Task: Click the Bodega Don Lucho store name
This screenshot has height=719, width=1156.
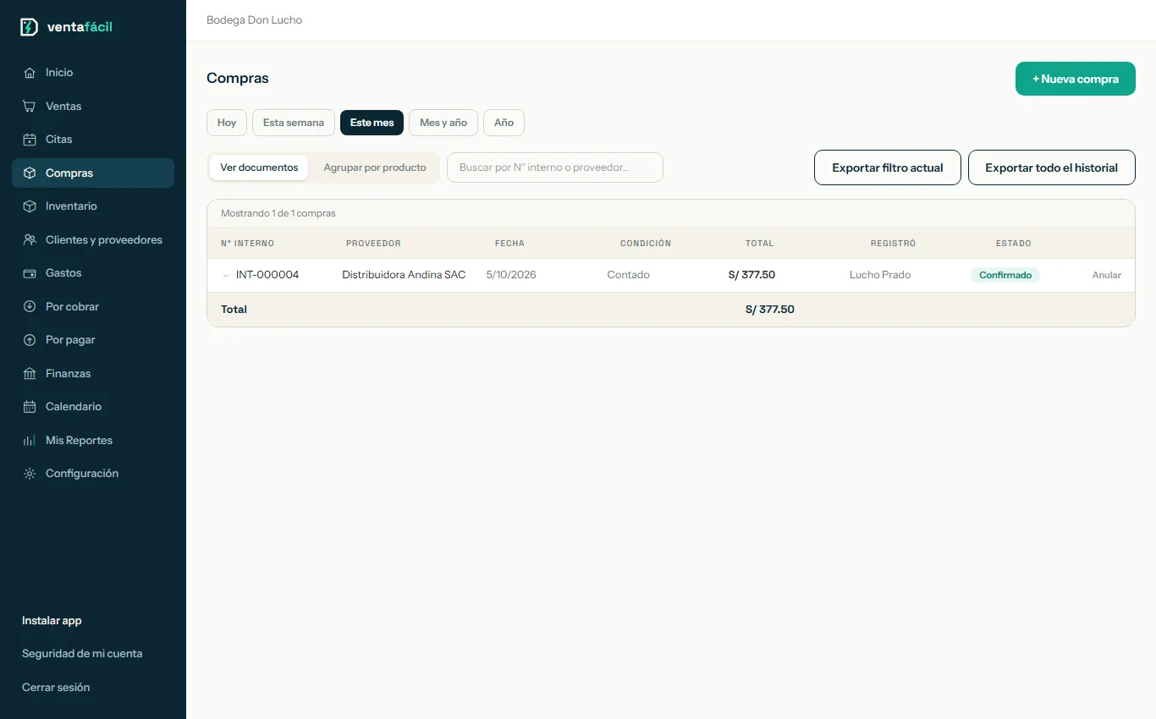Action: [x=254, y=20]
